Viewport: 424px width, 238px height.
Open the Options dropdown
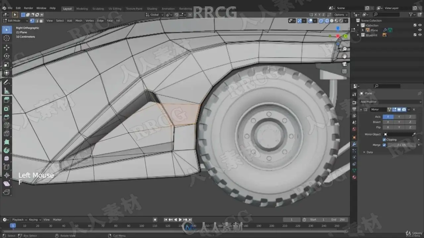(341, 15)
